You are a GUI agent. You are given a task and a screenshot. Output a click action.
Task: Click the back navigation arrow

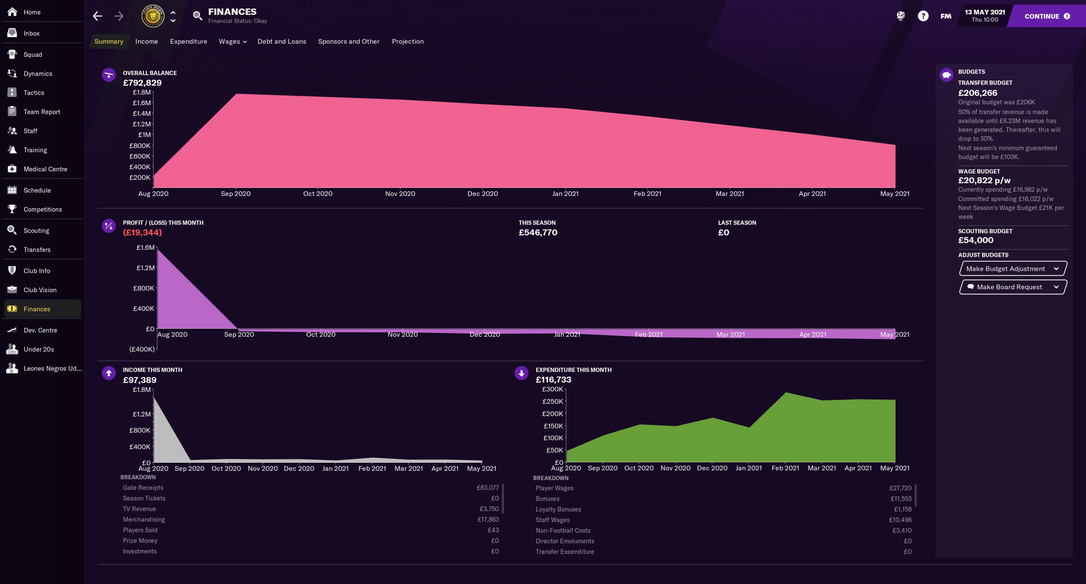tap(98, 16)
